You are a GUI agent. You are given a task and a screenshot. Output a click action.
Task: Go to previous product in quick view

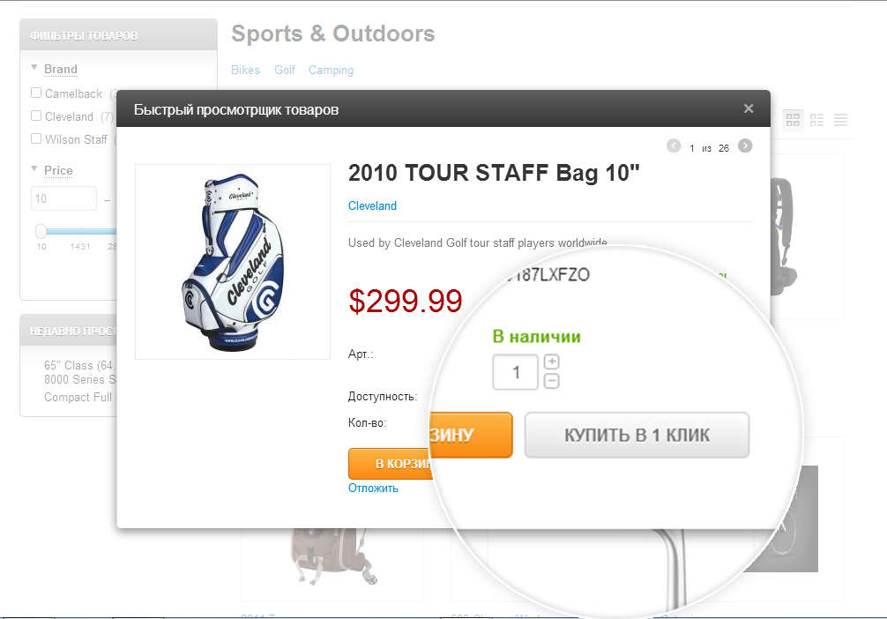pyautogui.click(x=675, y=146)
